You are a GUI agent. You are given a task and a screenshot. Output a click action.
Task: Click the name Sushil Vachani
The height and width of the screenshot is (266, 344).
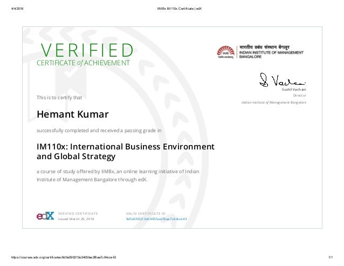coord(294,90)
